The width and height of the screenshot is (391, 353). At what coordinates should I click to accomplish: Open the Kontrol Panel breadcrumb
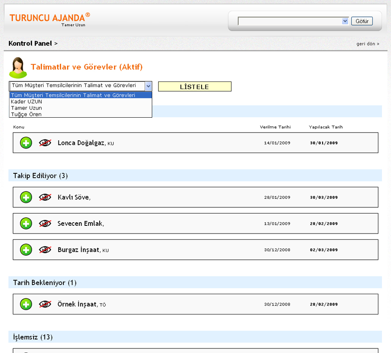click(x=30, y=43)
